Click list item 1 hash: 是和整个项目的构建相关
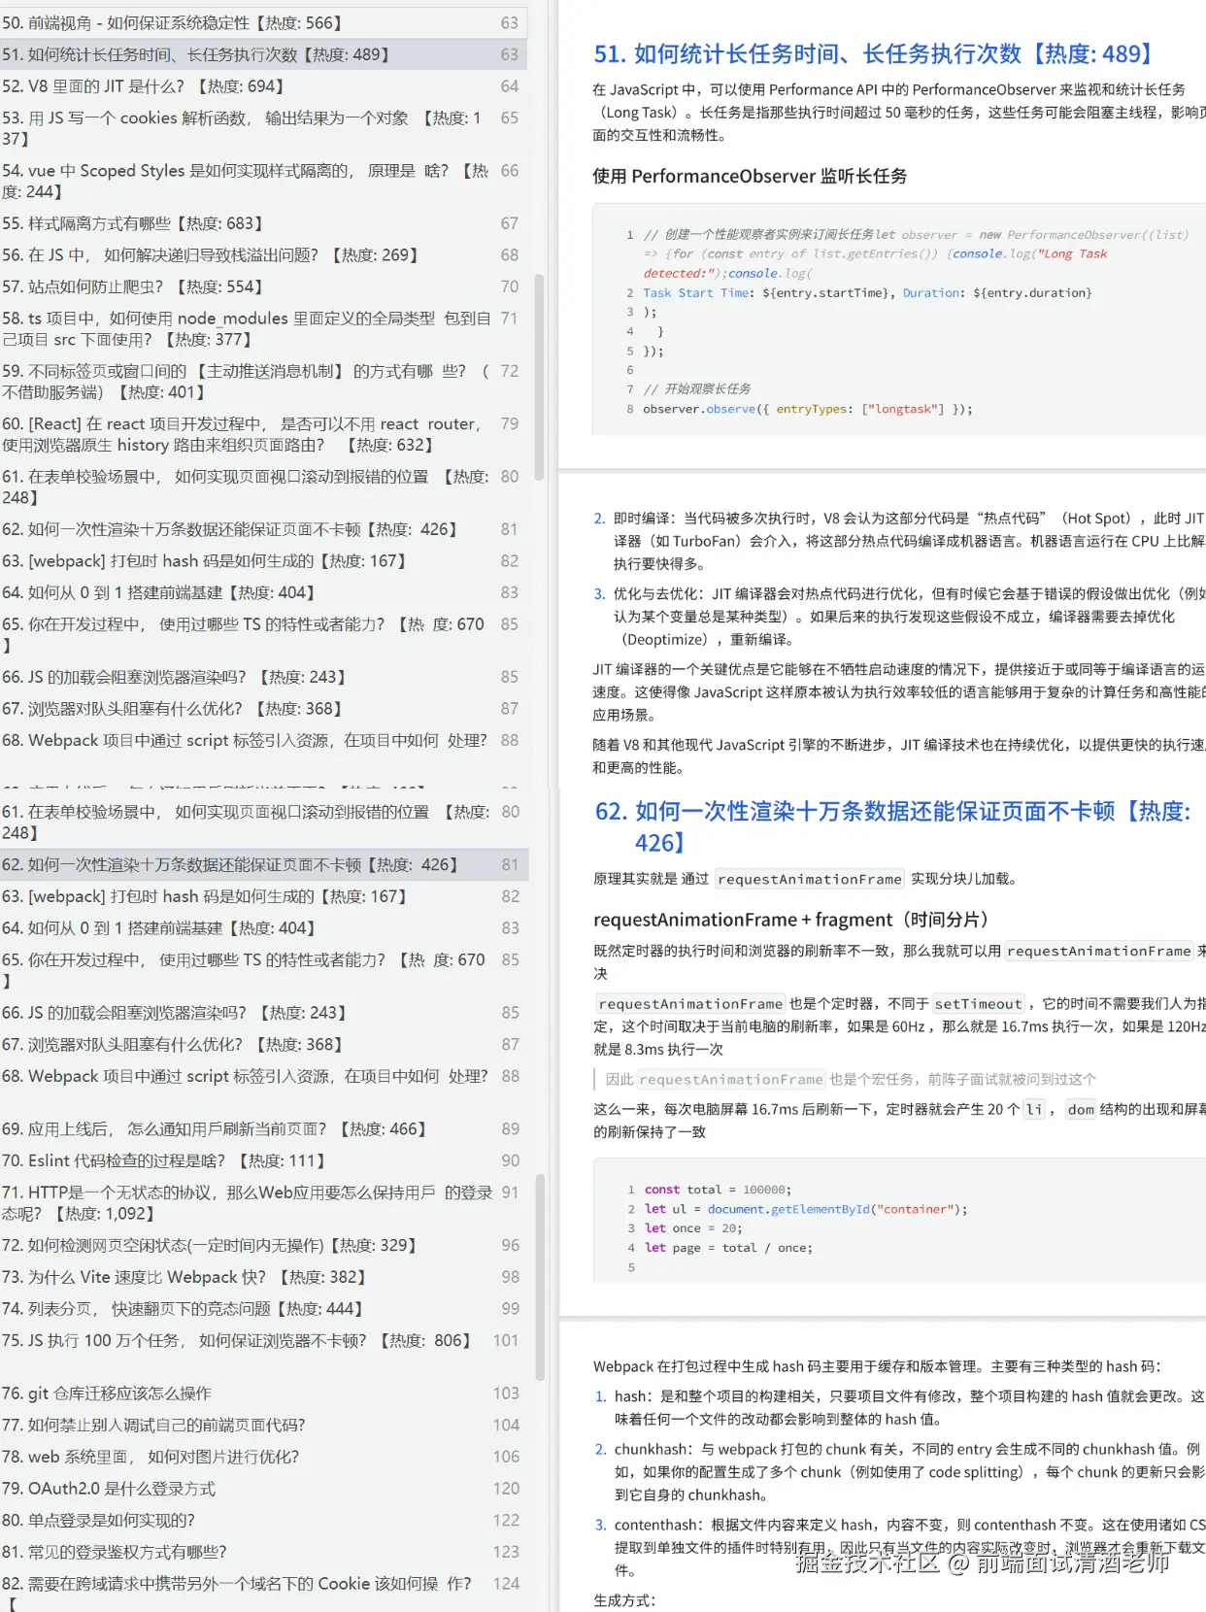Viewport: 1206px width, 1612px height. click(899, 1407)
